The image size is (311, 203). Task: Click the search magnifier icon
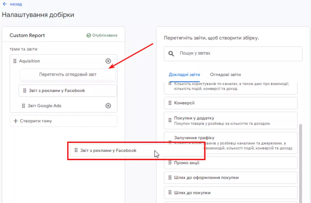click(x=171, y=54)
